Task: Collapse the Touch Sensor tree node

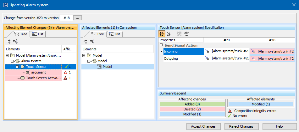Action: click(x=18, y=67)
